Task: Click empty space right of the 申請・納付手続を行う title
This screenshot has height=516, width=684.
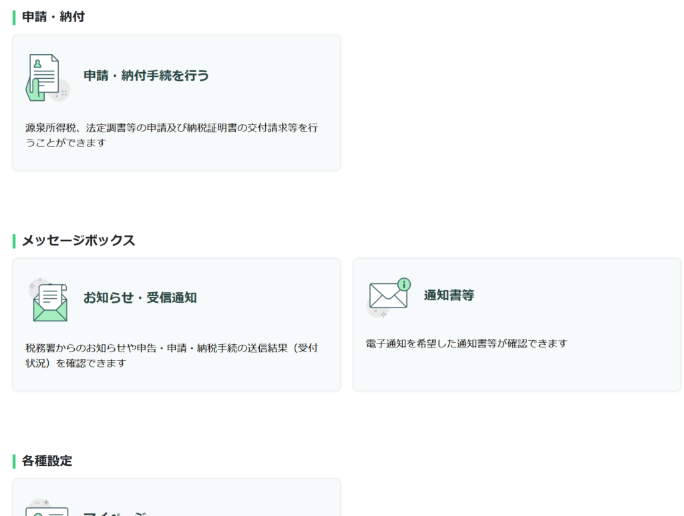Action: [x=274, y=76]
